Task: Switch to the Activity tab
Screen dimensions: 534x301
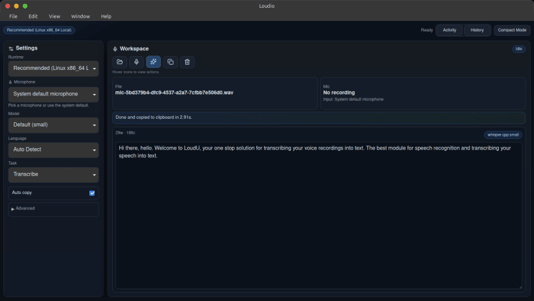Action: [x=449, y=30]
